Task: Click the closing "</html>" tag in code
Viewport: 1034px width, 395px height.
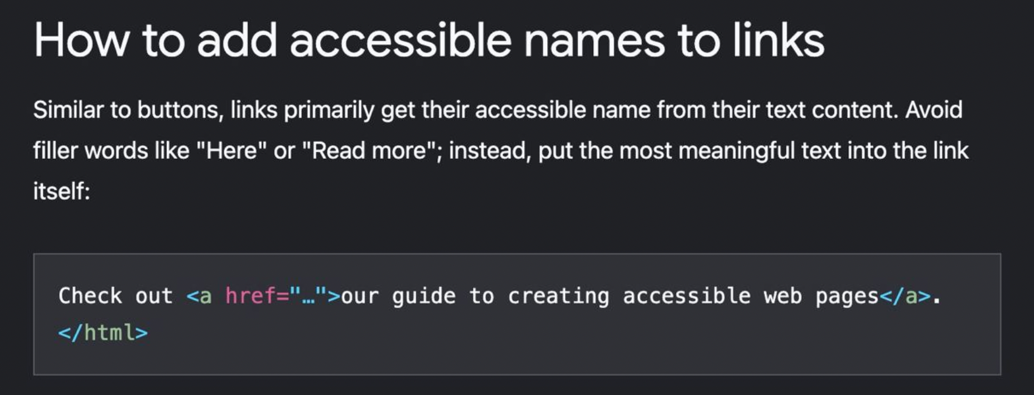Action: tap(103, 333)
